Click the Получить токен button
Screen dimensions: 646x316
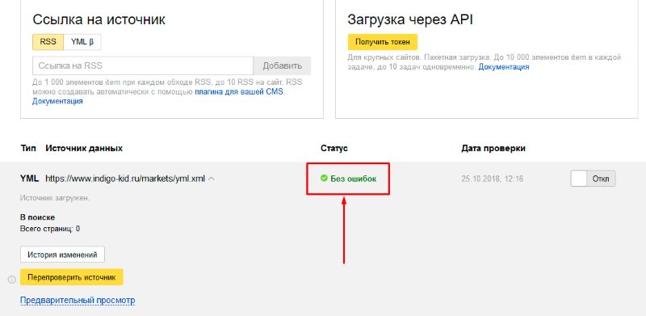point(382,42)
